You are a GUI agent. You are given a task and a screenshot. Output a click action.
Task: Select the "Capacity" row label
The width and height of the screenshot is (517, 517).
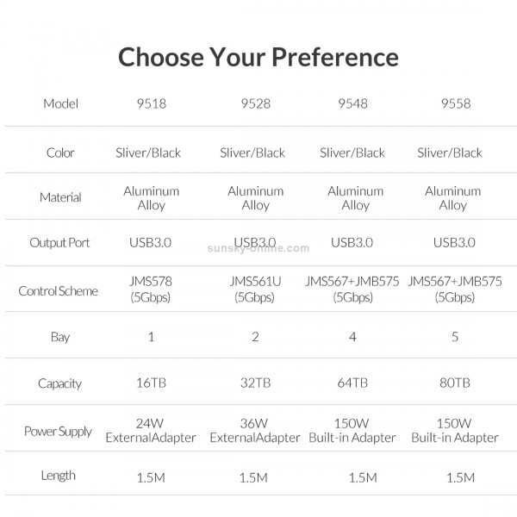coord(59,383)
